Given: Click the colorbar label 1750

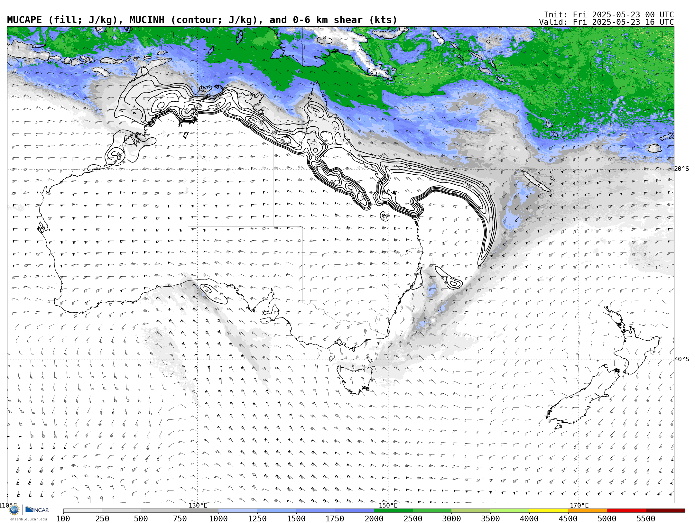Looking at the screenshot, I should click(x=335, y=518).
